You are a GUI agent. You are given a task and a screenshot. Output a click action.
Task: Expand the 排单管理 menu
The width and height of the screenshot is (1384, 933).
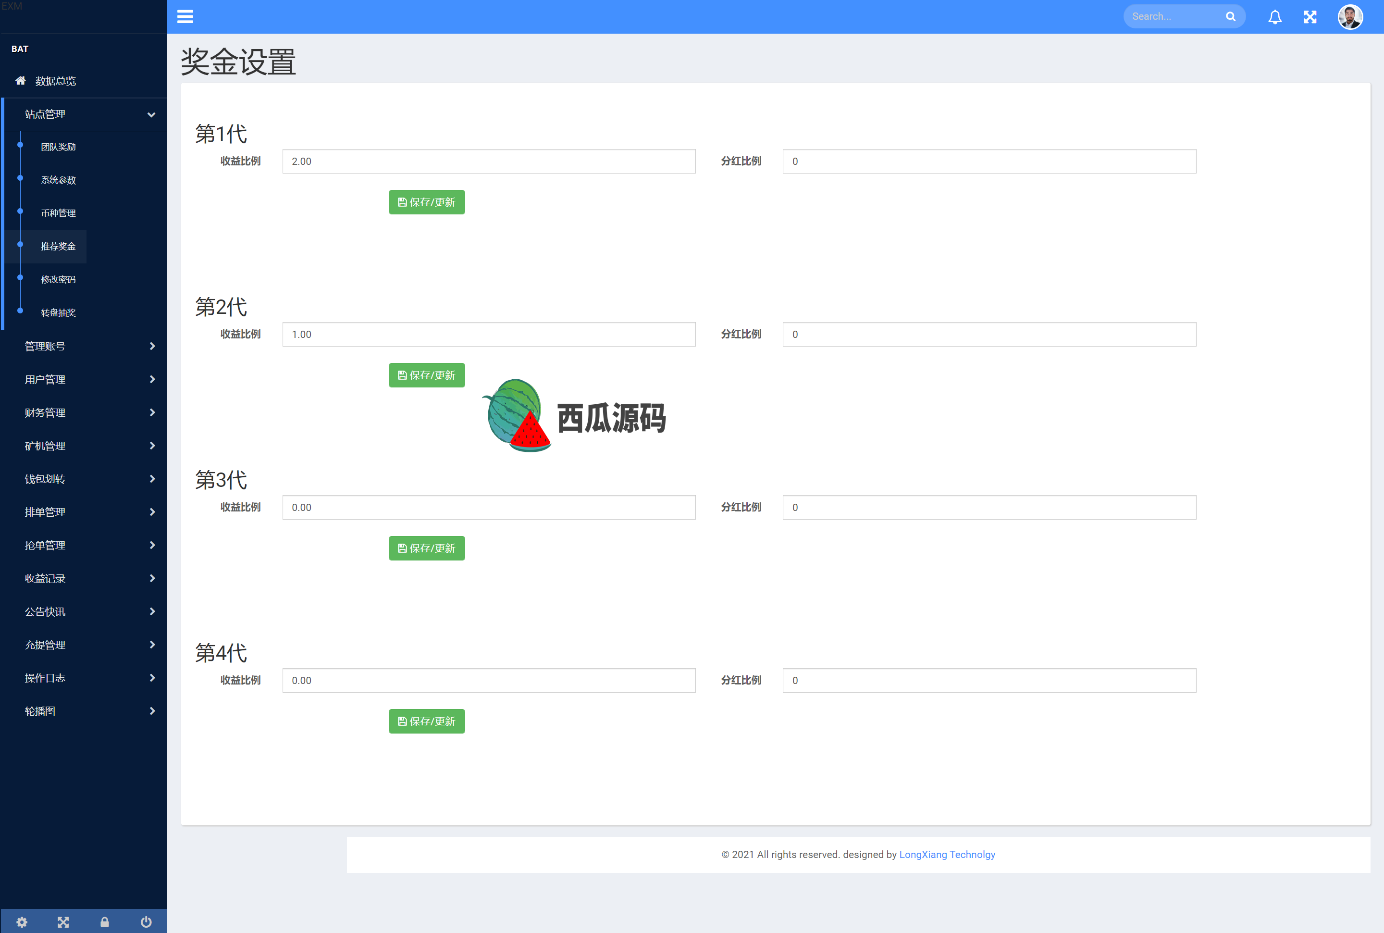[x=85, y=512]
